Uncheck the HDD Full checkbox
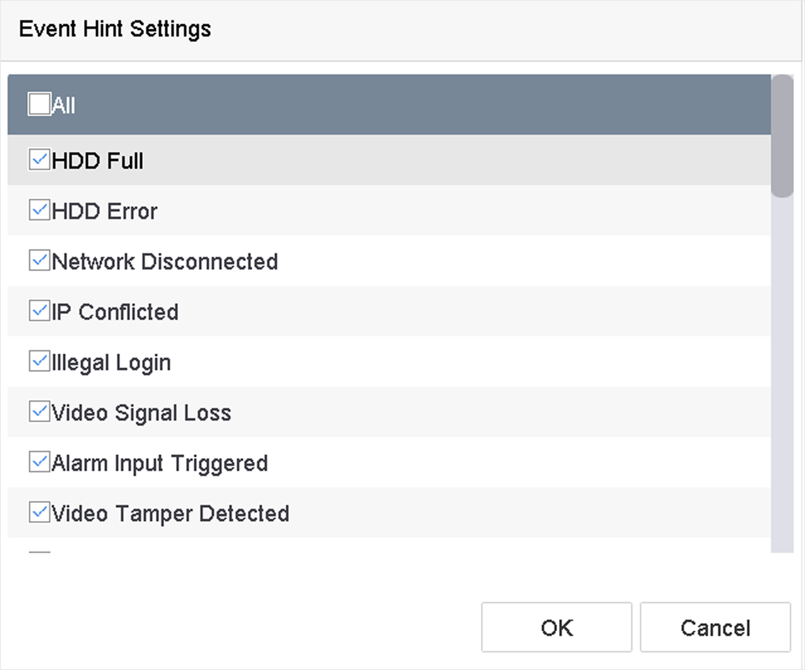 [39, 160]
